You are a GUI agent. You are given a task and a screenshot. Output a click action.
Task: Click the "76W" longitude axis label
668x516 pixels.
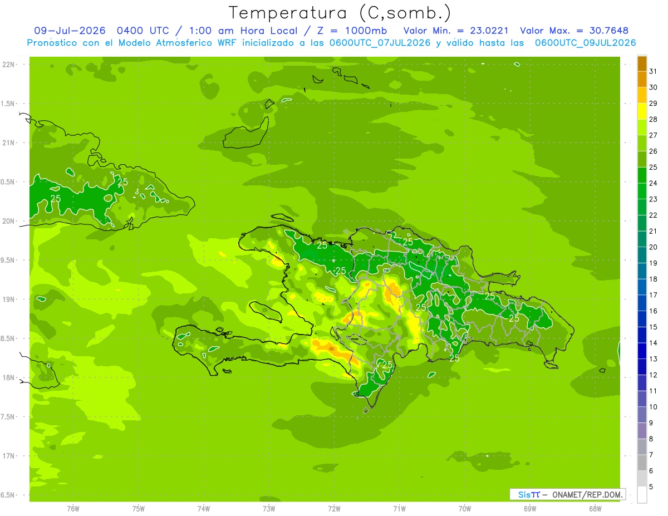coord(73,508)
